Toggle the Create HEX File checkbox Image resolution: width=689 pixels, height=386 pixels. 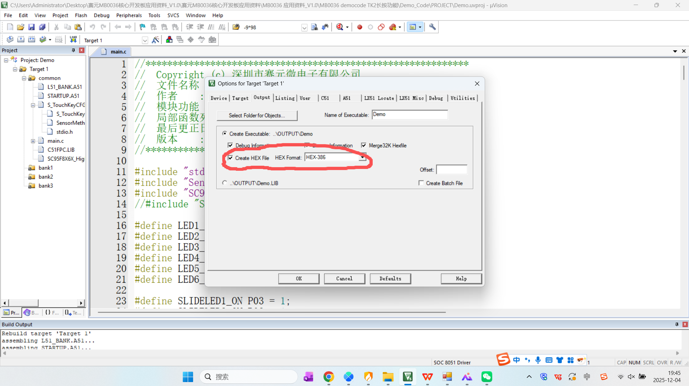click(x=231, y=158)
